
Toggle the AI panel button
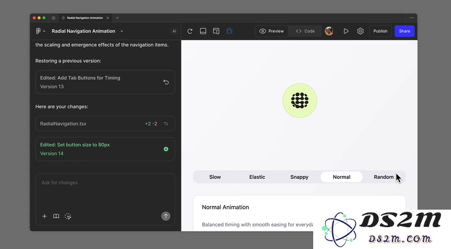tap(174, 31)
